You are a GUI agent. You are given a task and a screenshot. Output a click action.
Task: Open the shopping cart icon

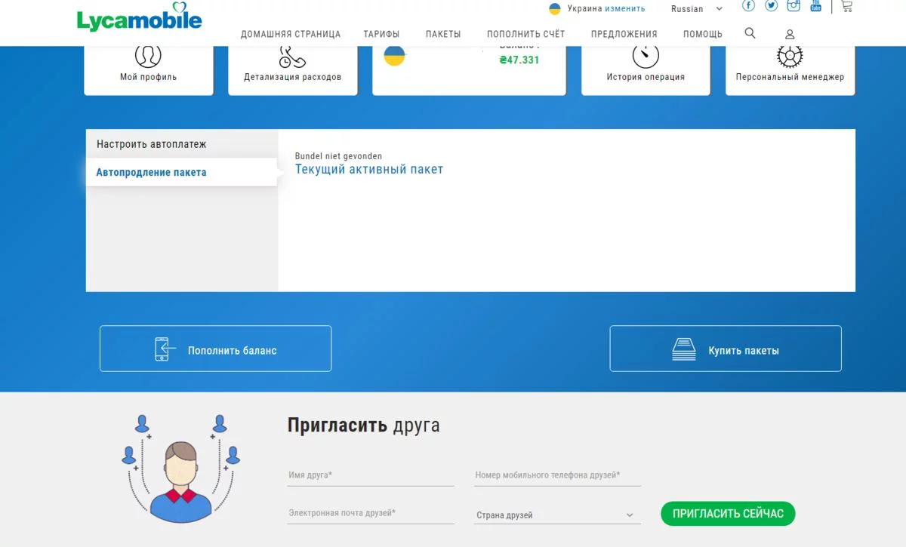(846, 6)
